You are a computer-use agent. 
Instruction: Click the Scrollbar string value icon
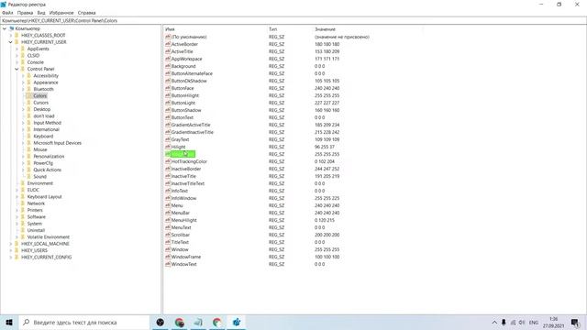coord(168,235)
